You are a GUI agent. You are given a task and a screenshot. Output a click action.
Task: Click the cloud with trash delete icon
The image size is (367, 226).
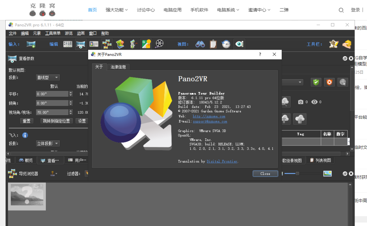[x=300, y=119]
